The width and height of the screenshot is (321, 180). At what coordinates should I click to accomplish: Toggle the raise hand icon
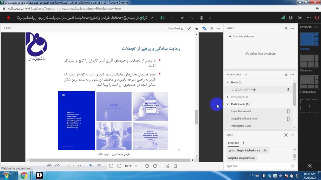[201, 18]
